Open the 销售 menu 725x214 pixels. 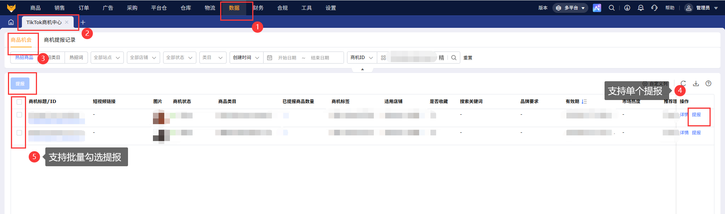(x=60, y=8)
